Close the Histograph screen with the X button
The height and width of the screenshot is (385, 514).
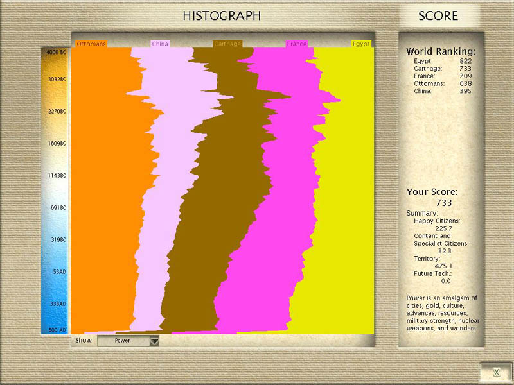(x=495, y=372)
